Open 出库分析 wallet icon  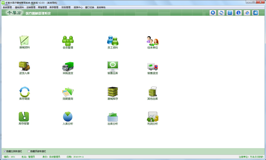click(x=113, y=117)
